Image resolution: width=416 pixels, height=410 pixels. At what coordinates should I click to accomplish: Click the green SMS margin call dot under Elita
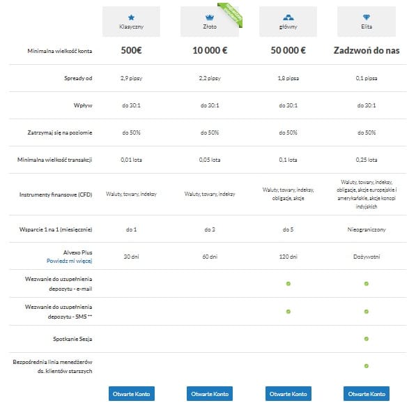(x=367, y=311)
